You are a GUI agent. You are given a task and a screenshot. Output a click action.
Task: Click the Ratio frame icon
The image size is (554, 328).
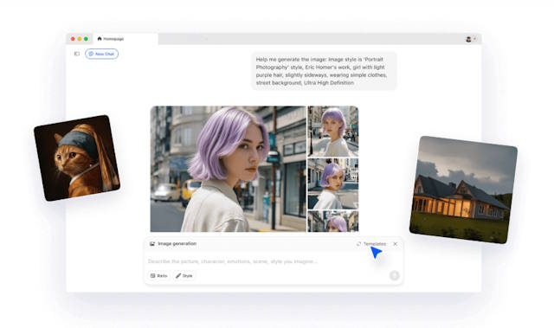[153, 276]
